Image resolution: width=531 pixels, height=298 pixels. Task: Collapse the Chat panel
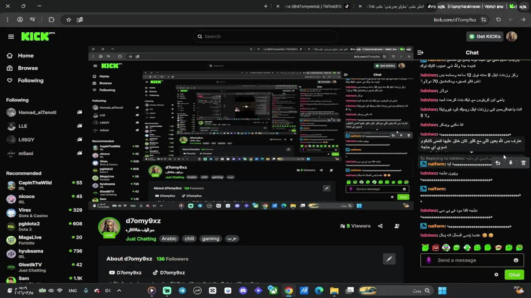(x=420, y=53)
